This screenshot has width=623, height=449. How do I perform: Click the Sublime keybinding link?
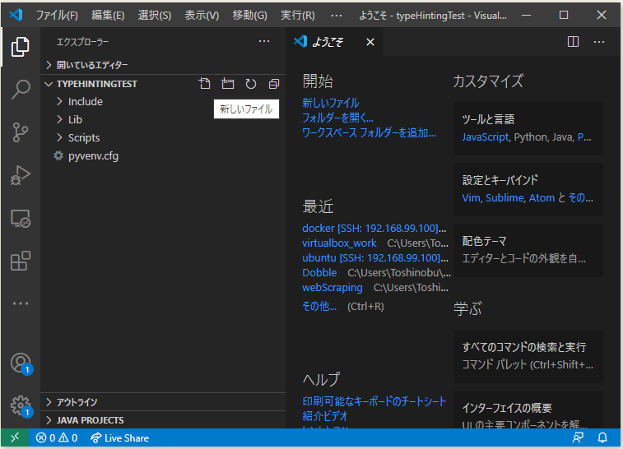click(504, 197)
